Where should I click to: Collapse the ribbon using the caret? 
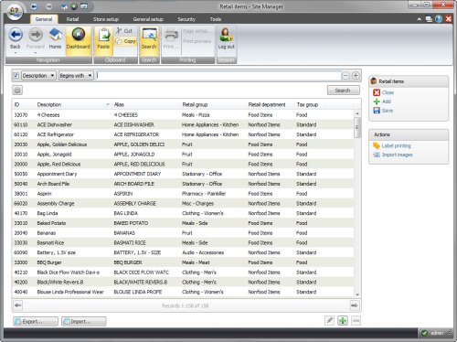420,19
